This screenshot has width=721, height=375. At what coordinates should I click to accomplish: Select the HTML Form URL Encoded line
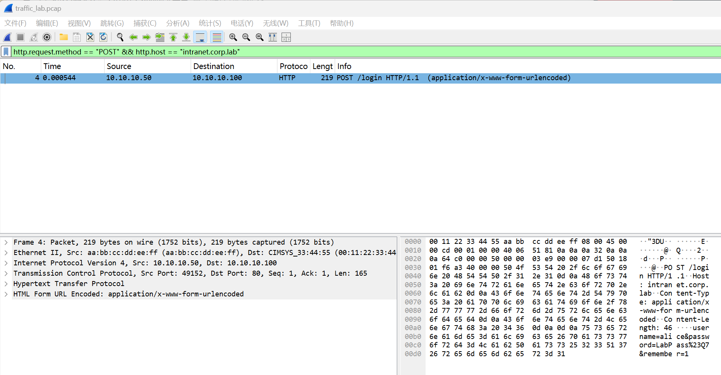pos(128,294)
